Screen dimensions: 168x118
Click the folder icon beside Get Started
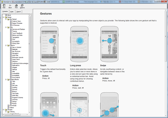(8, 19)
